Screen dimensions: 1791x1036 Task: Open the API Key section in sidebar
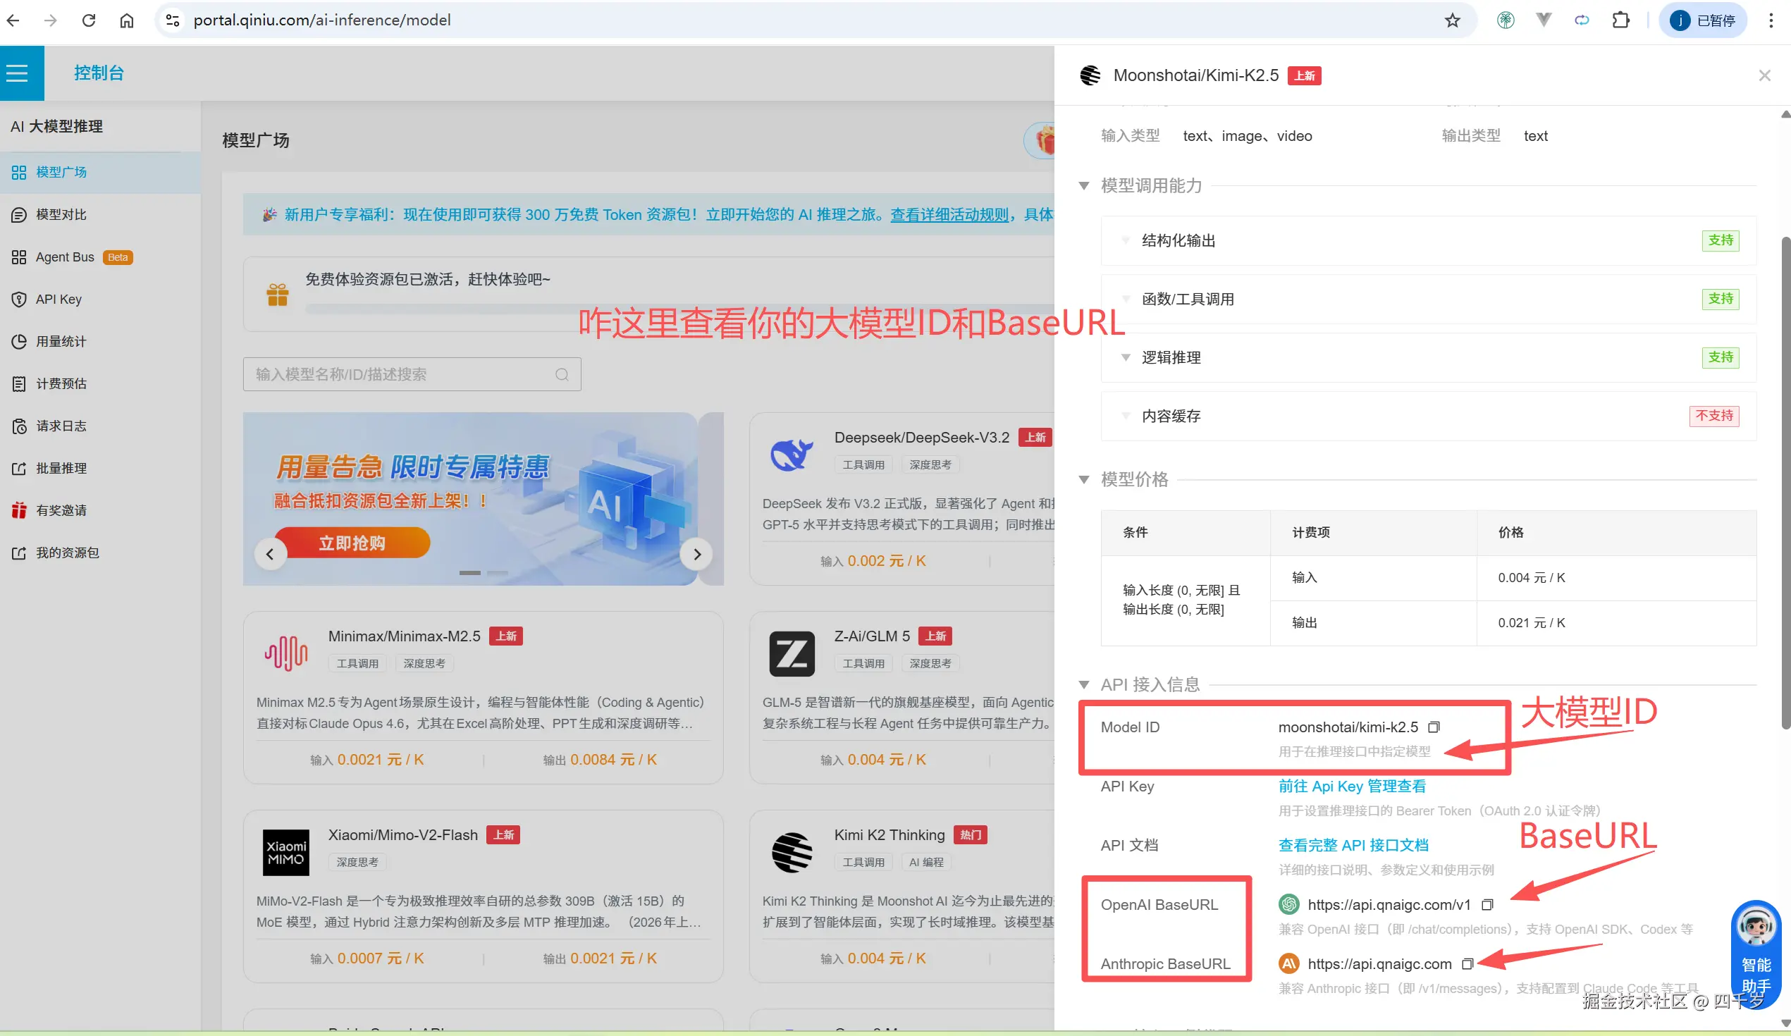59,299
